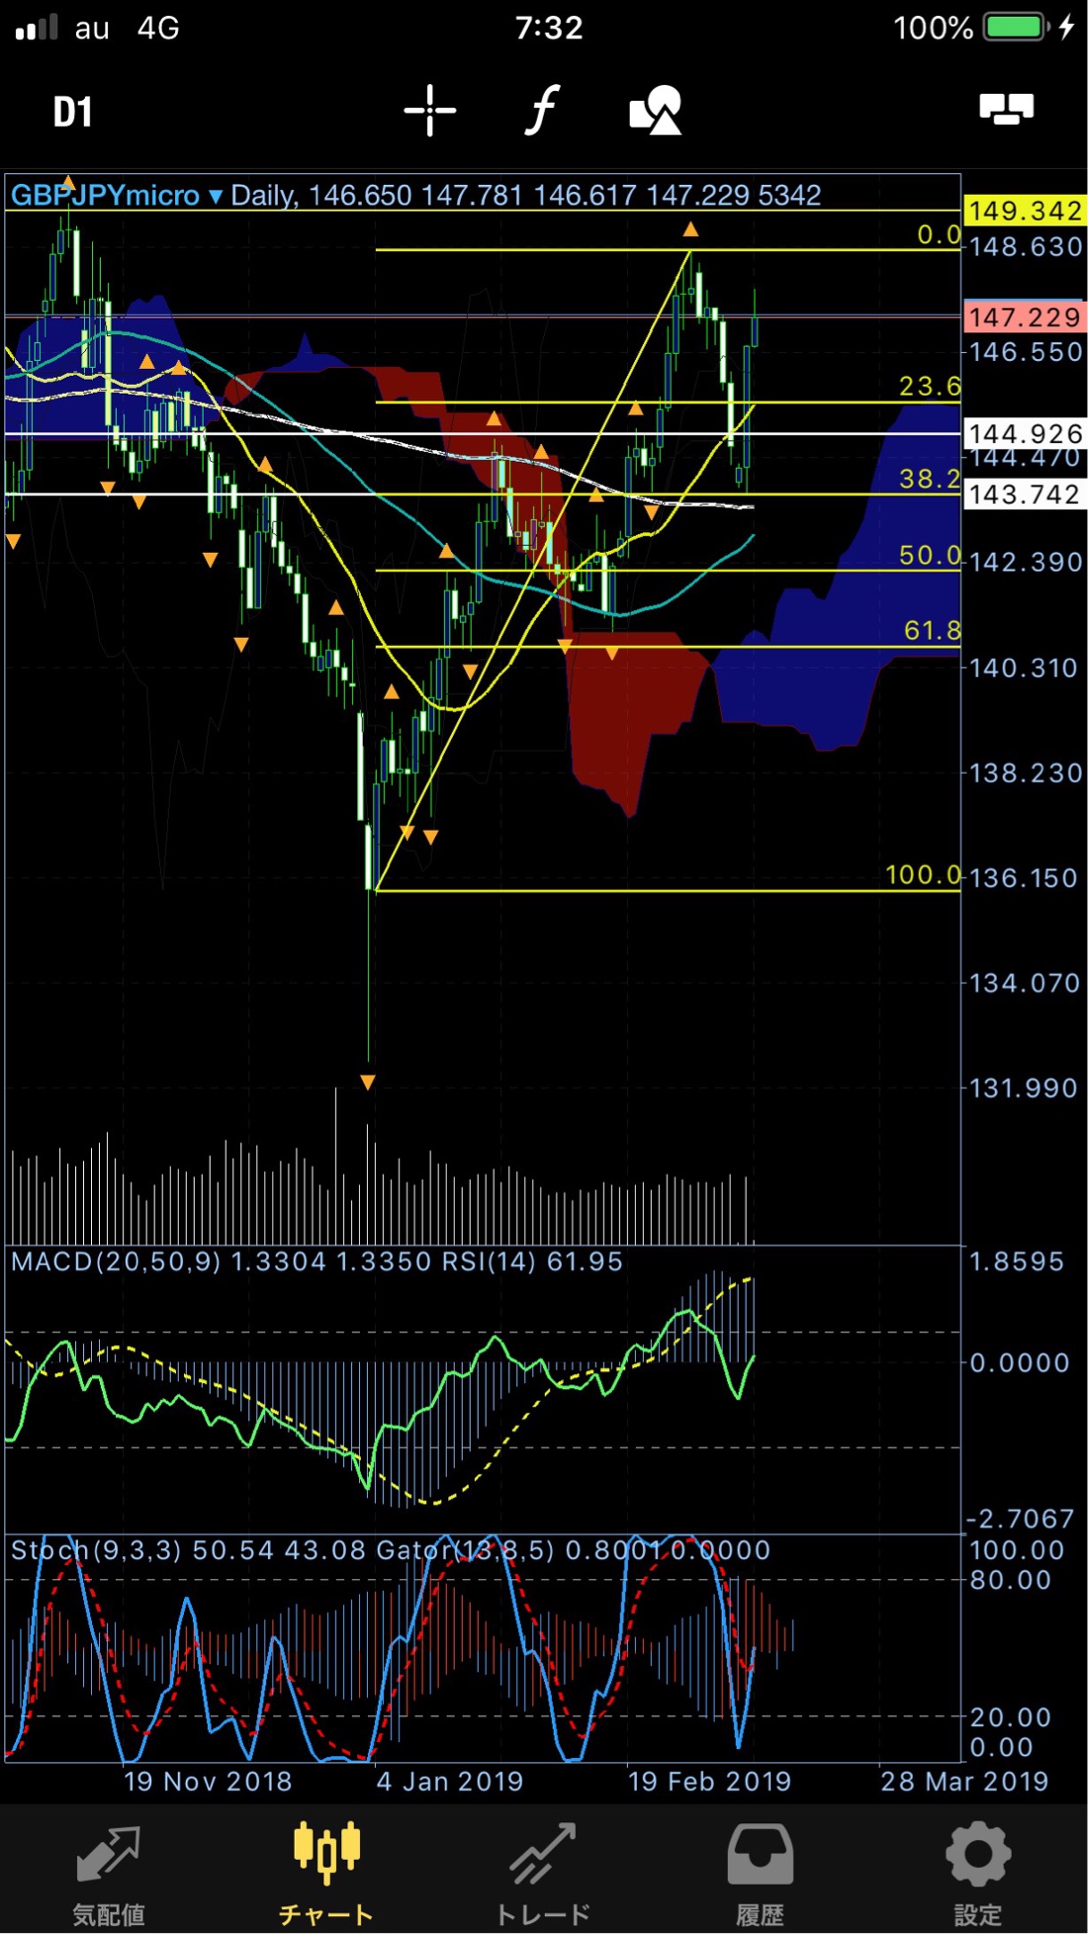Tap the battery indicator in status bar
Viewport: 1088px width, 1934px height.
click(1017, 27)
